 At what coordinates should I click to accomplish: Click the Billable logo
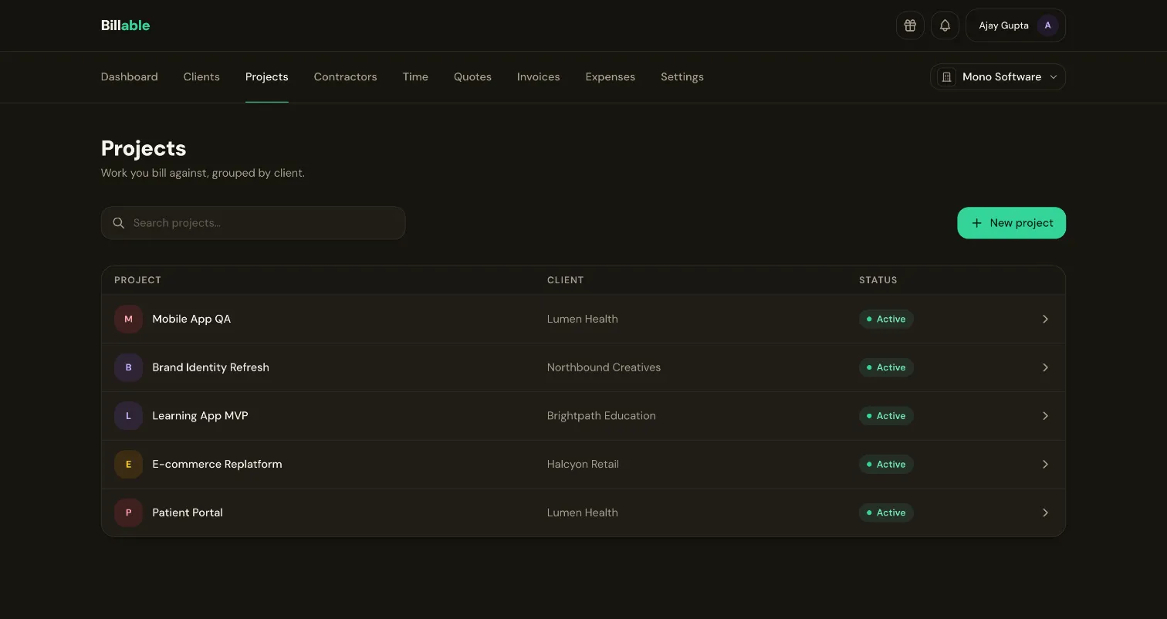pyautogui.click(x=125, y=25)
